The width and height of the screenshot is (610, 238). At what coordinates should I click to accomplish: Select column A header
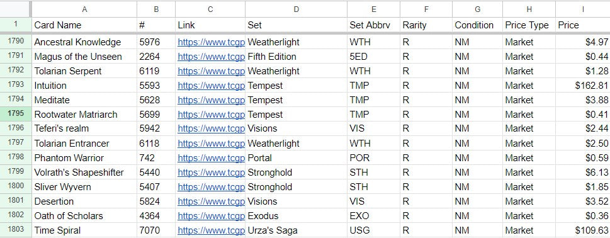click(x=84, y=9)
